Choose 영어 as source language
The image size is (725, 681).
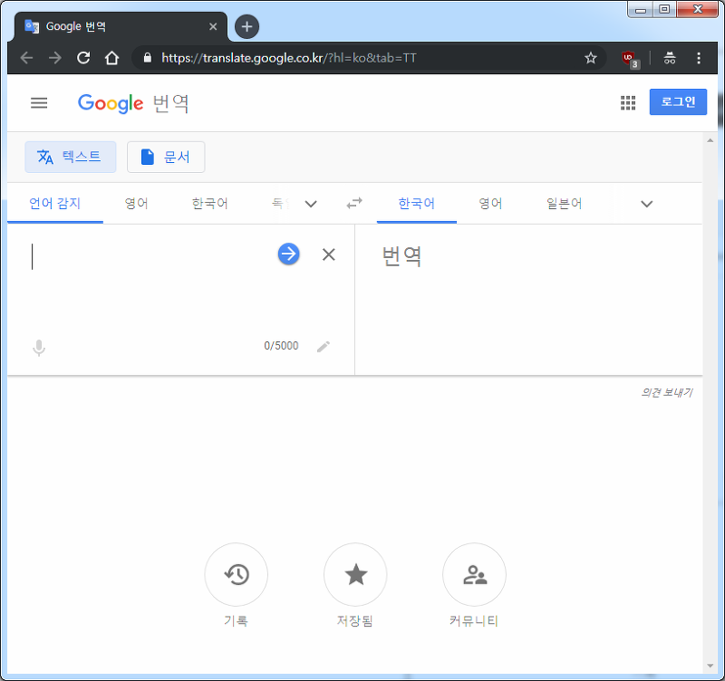(137, 203)
